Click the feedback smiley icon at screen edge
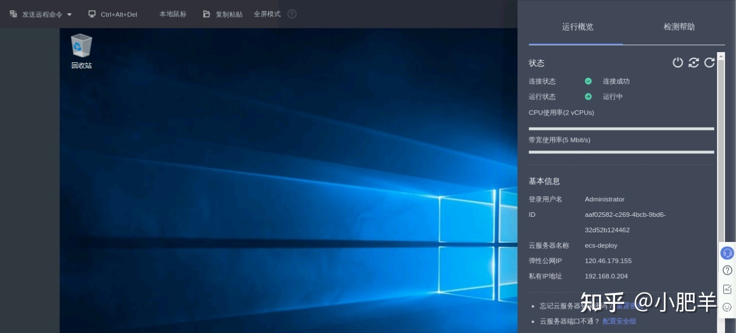This screenshot has height=333, width=737. [x=727, y=307]
